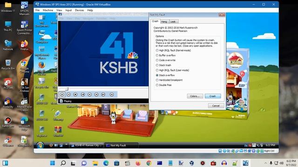Choose the Hardcoded breakpoint option
The image size is (298, 167).
tap(169, 80)
